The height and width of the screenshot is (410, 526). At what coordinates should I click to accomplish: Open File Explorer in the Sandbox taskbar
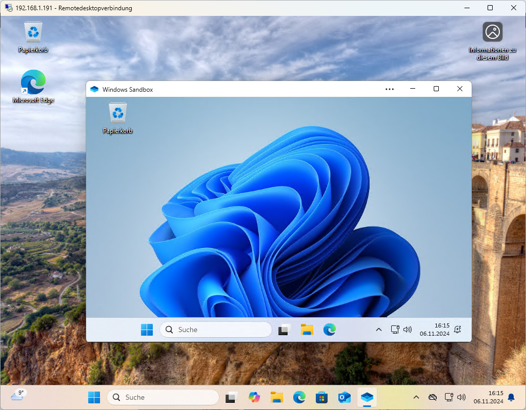pyautogui.click(x=307, y=330)
